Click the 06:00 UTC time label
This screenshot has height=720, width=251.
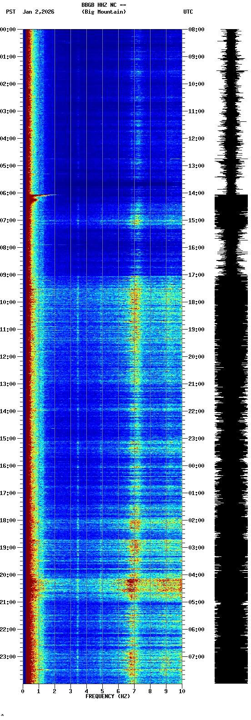click(x=196, y=630)
